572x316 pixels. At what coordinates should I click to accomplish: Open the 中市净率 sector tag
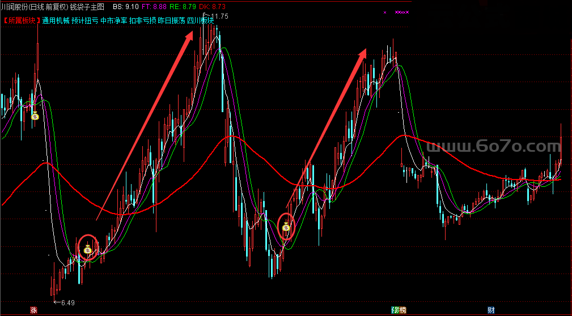113,20
